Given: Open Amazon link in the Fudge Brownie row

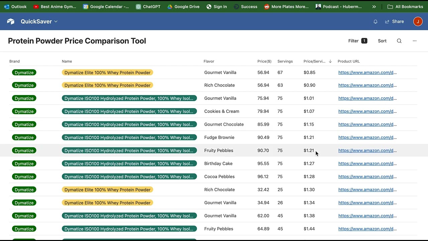Looking at the screenshot, I should click(x=367, y=138).
